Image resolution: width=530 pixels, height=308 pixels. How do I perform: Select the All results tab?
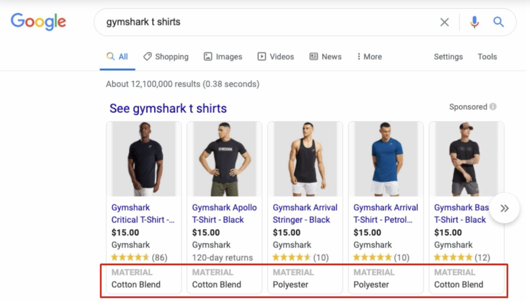[x=118, y=57]
